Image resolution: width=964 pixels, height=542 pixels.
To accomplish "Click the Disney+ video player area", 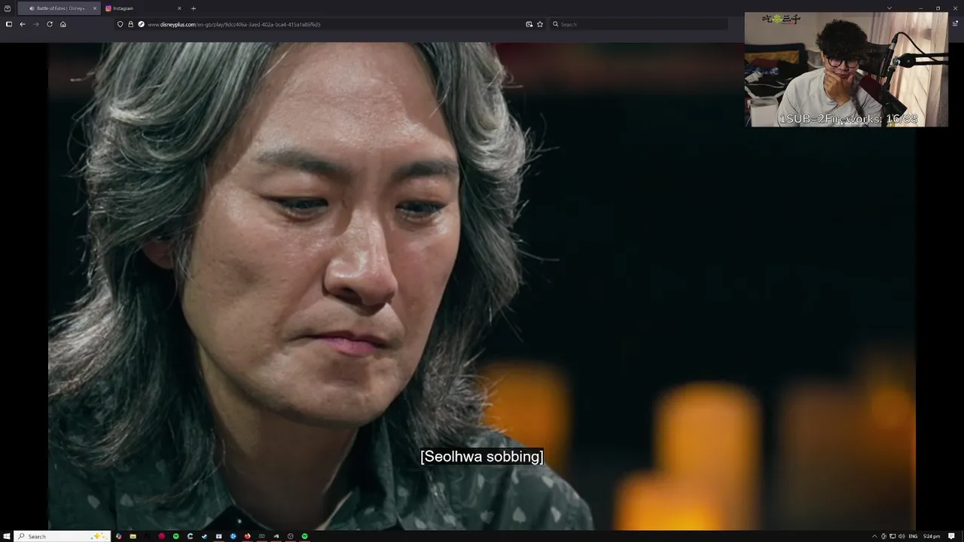I will pos(482,286).
